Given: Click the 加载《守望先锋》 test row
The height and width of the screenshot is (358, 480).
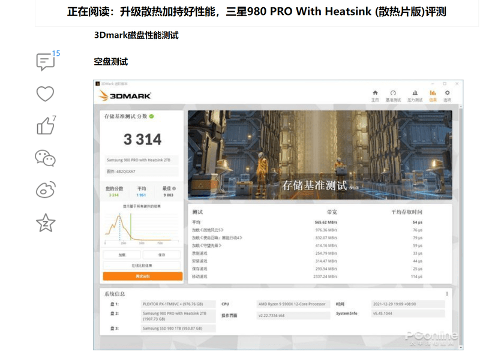Looking at the screenshot, I should pos(307,245).
